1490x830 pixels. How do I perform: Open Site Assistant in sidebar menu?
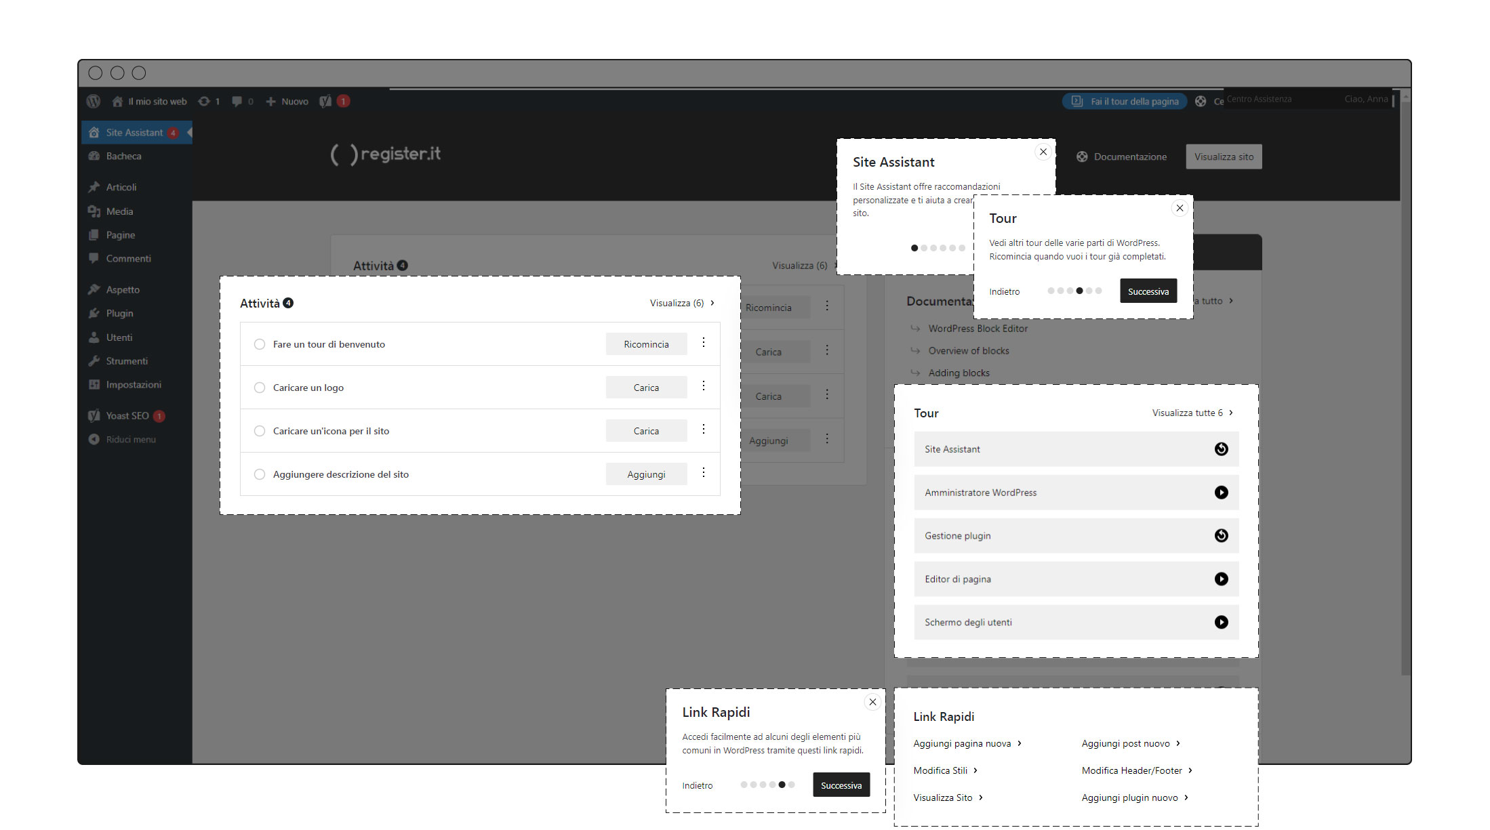click(x=137, y=133)
